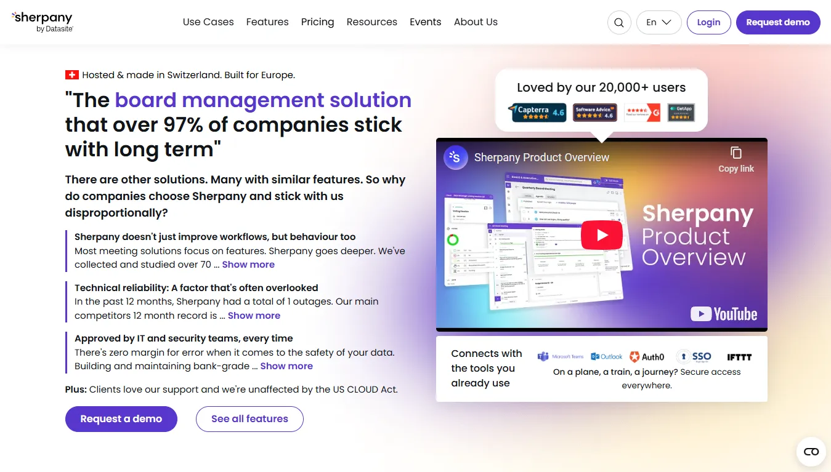Expand Show more under behaviour section

(248, 265)
